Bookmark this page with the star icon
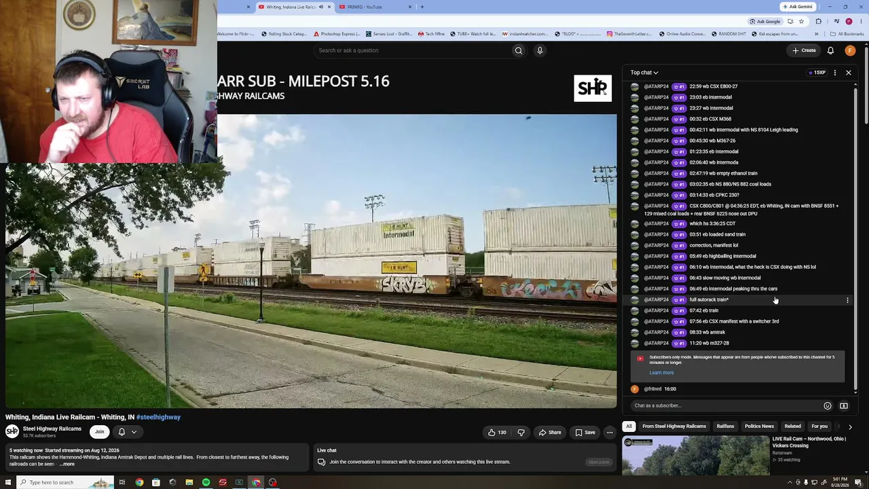This screenshot has height=489, width=869. pos(801,21)
